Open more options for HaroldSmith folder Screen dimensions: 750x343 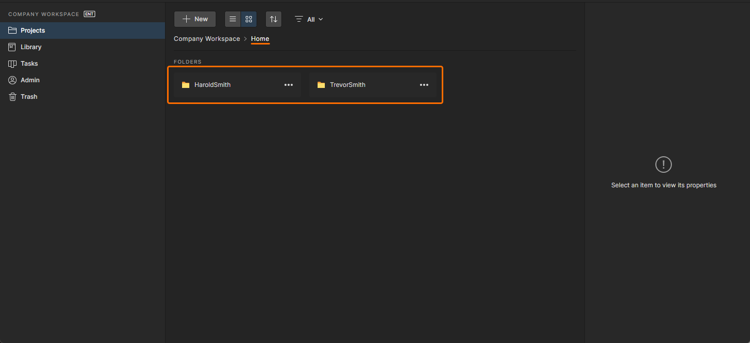click(x=289, y=85)
